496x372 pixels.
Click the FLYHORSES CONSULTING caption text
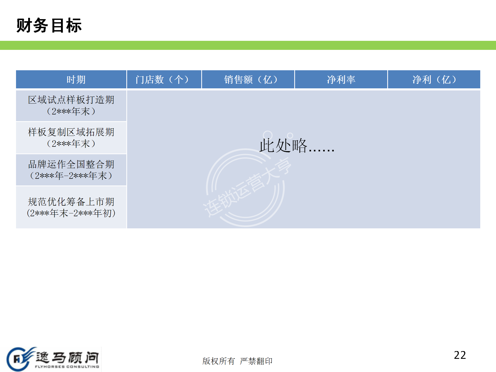[x=67, y=367]
